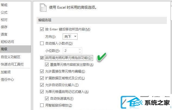Image resolution: width=172 pixels, height=110 pixels.
Task: Toggle 按 Enter 键后移动所选内容 checkbox
Action: 42,29
